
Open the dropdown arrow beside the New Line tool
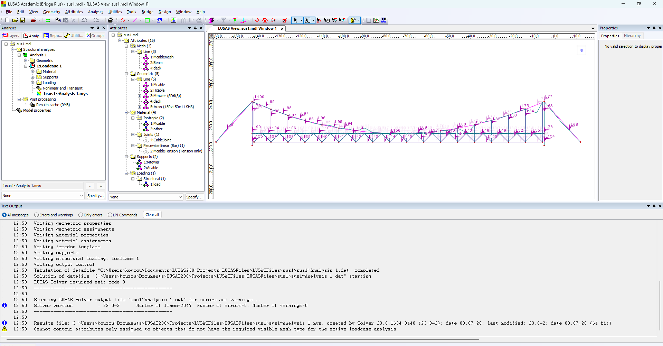point(141,20)
